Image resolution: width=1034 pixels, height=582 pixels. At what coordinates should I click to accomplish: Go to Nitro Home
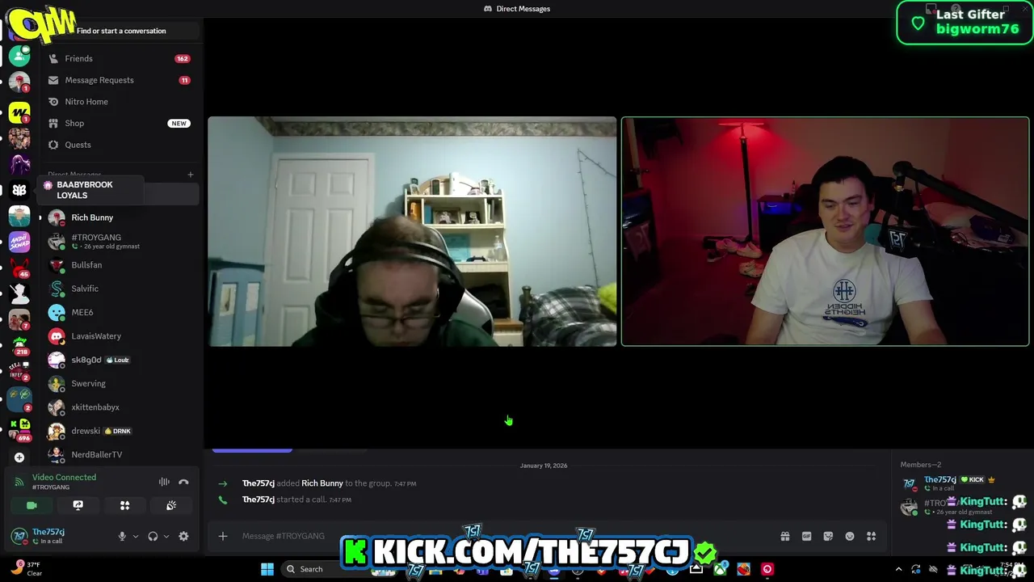point(119,102)
